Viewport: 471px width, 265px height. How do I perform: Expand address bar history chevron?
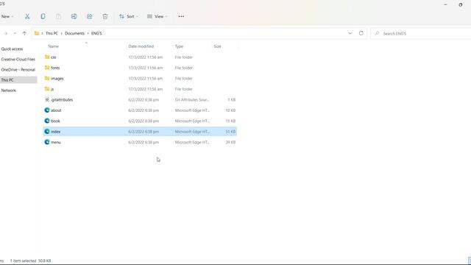click(350, 33)
